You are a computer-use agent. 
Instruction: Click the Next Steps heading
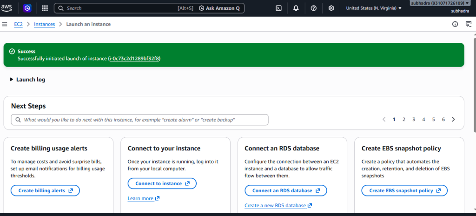point(28,106)
